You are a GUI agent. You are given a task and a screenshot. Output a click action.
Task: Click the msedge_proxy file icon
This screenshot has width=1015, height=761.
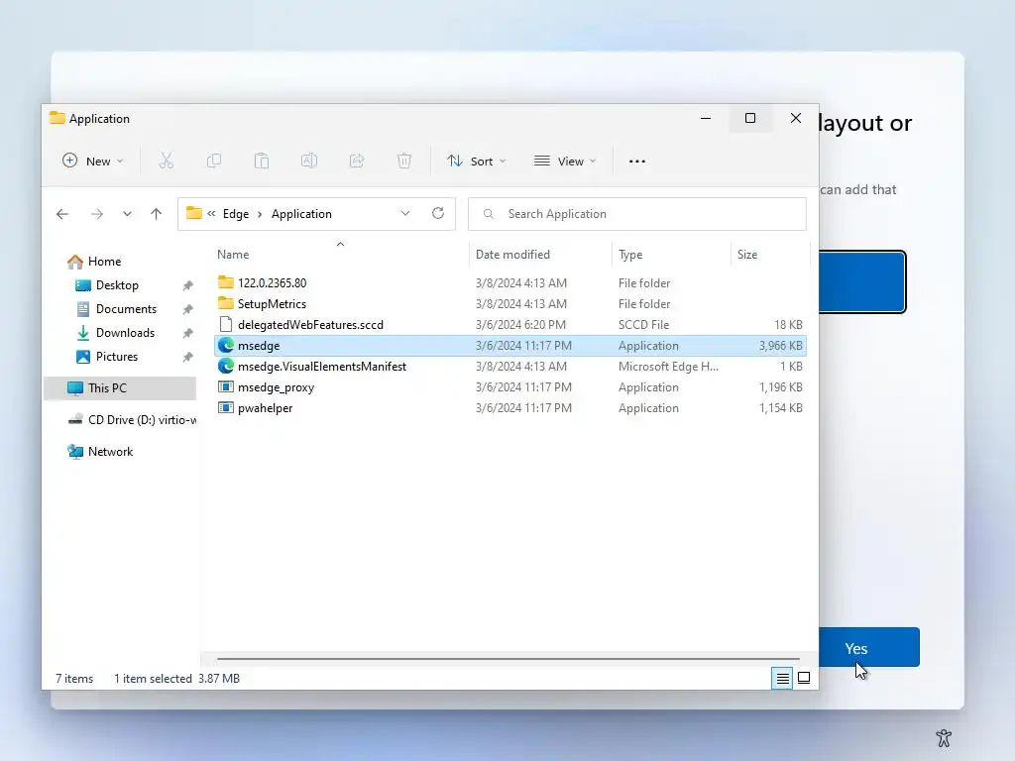tap(225, 387)
